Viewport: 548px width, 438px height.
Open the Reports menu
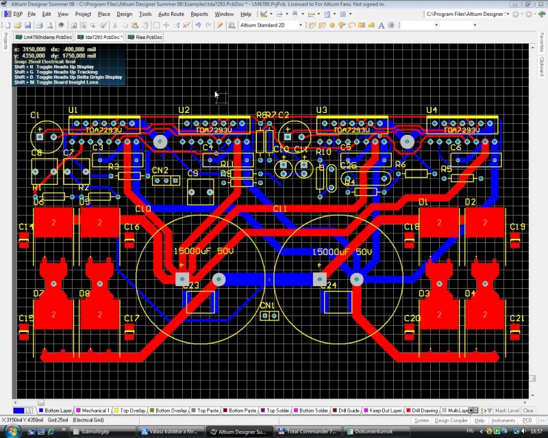[199, 14]
